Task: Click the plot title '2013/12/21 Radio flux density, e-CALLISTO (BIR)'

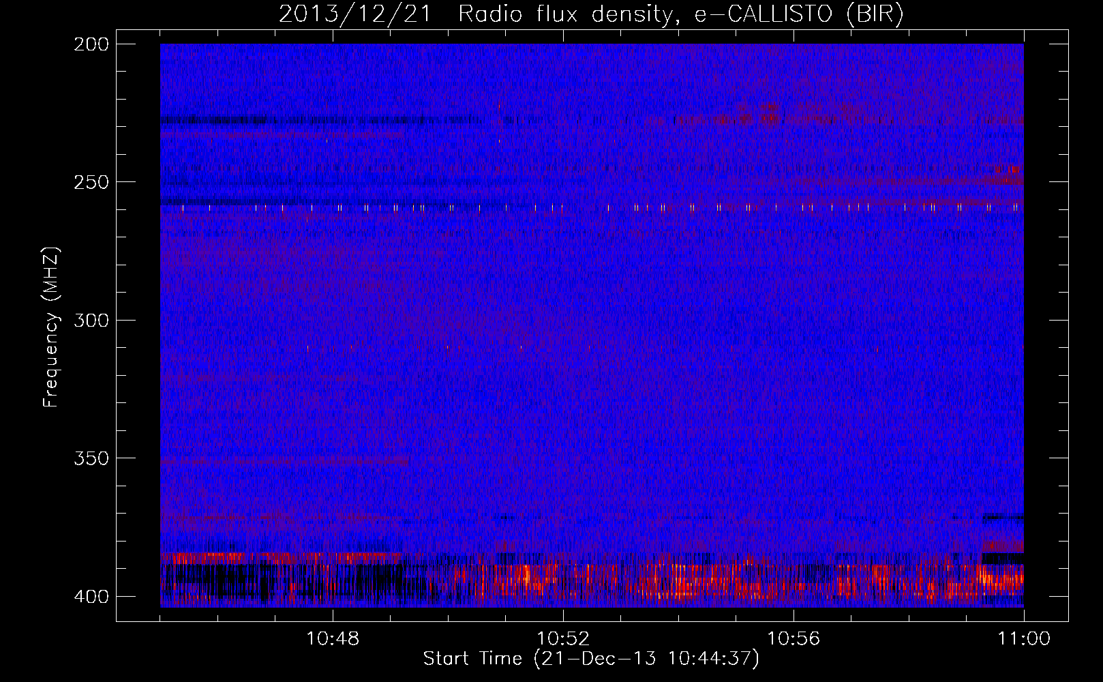Action: click(x=591, y=14)
